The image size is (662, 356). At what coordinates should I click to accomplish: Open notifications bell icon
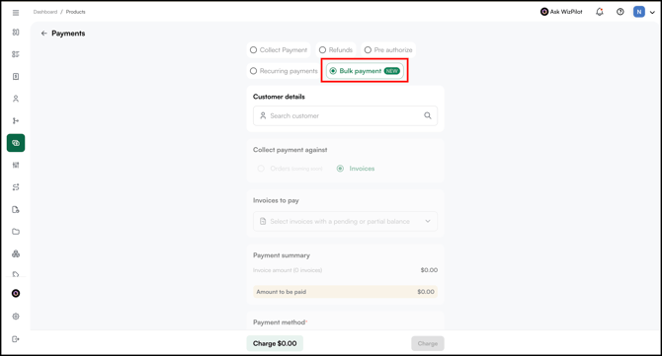[x=600, y=12]
